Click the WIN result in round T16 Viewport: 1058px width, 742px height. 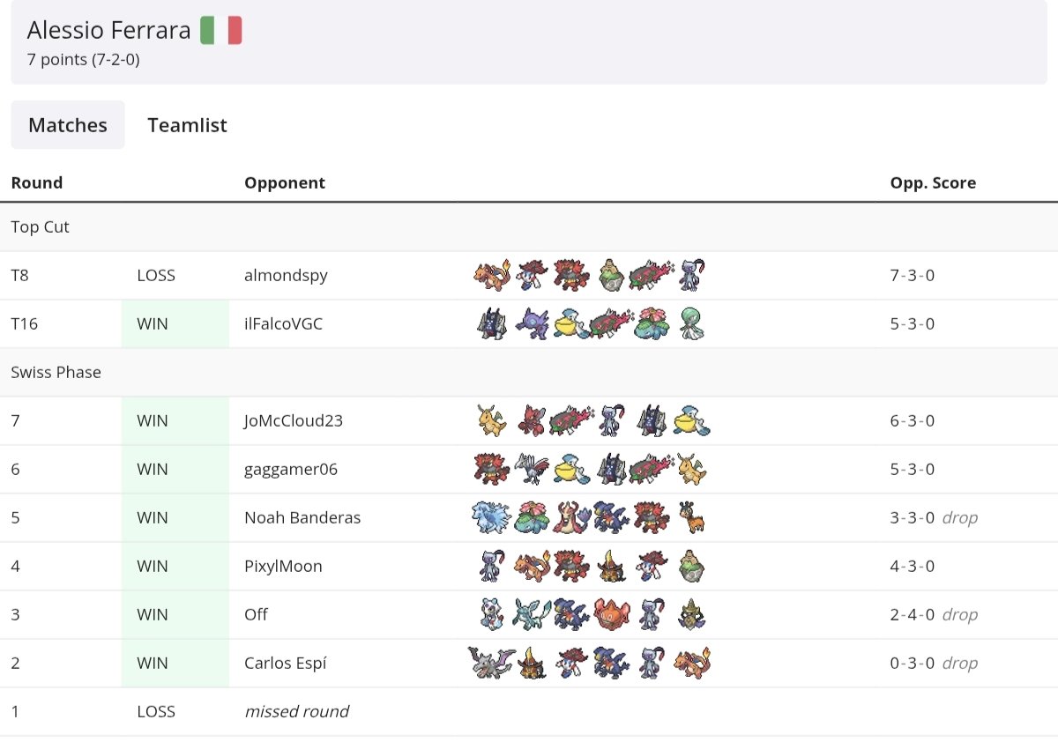[153, 324]
